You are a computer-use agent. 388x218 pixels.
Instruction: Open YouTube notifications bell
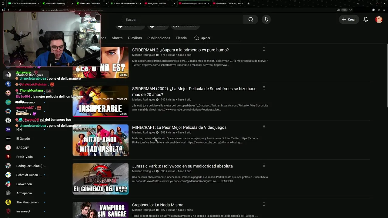click(366, 19)
